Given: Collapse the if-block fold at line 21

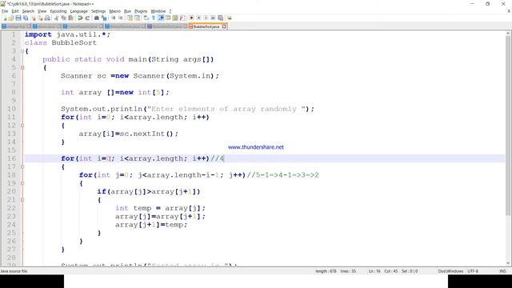Looking at the screenshot, I should pos(22,200).
